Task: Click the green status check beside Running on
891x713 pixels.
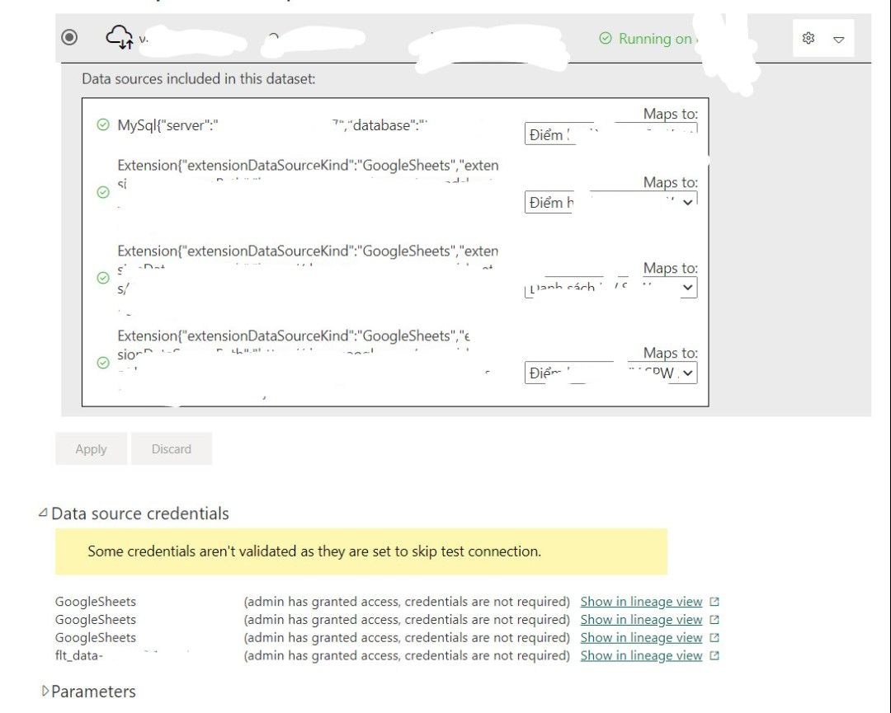Action: [606, 38]
